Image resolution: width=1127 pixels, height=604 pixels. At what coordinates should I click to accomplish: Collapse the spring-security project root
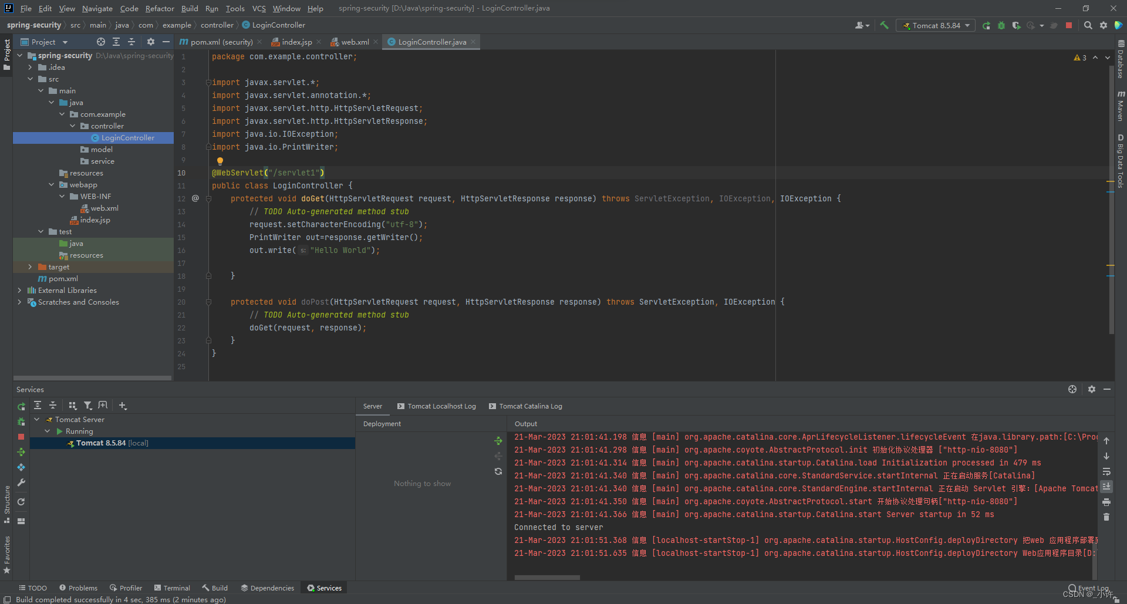pyautogui.click(x=20, y=56)
